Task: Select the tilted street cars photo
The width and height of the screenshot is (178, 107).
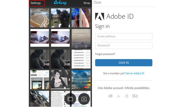Action: point(40,99)
